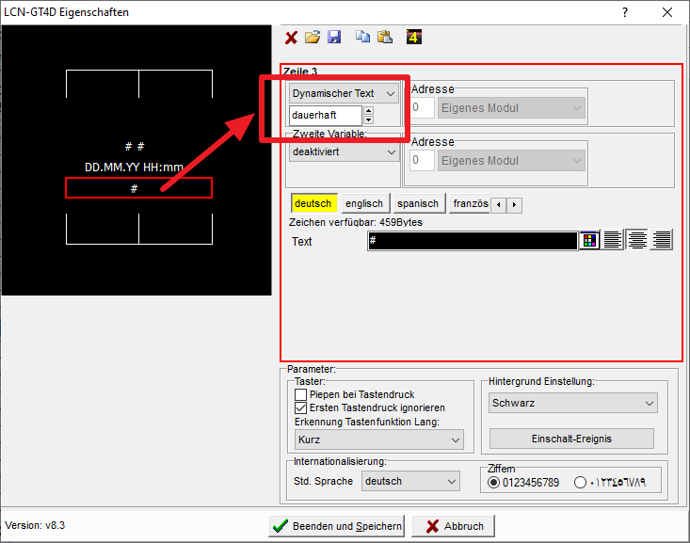The width and height of the screenshot is (690, 543).
Task: Copy with the two-pages toolbar icon
Action: (362, 37)
